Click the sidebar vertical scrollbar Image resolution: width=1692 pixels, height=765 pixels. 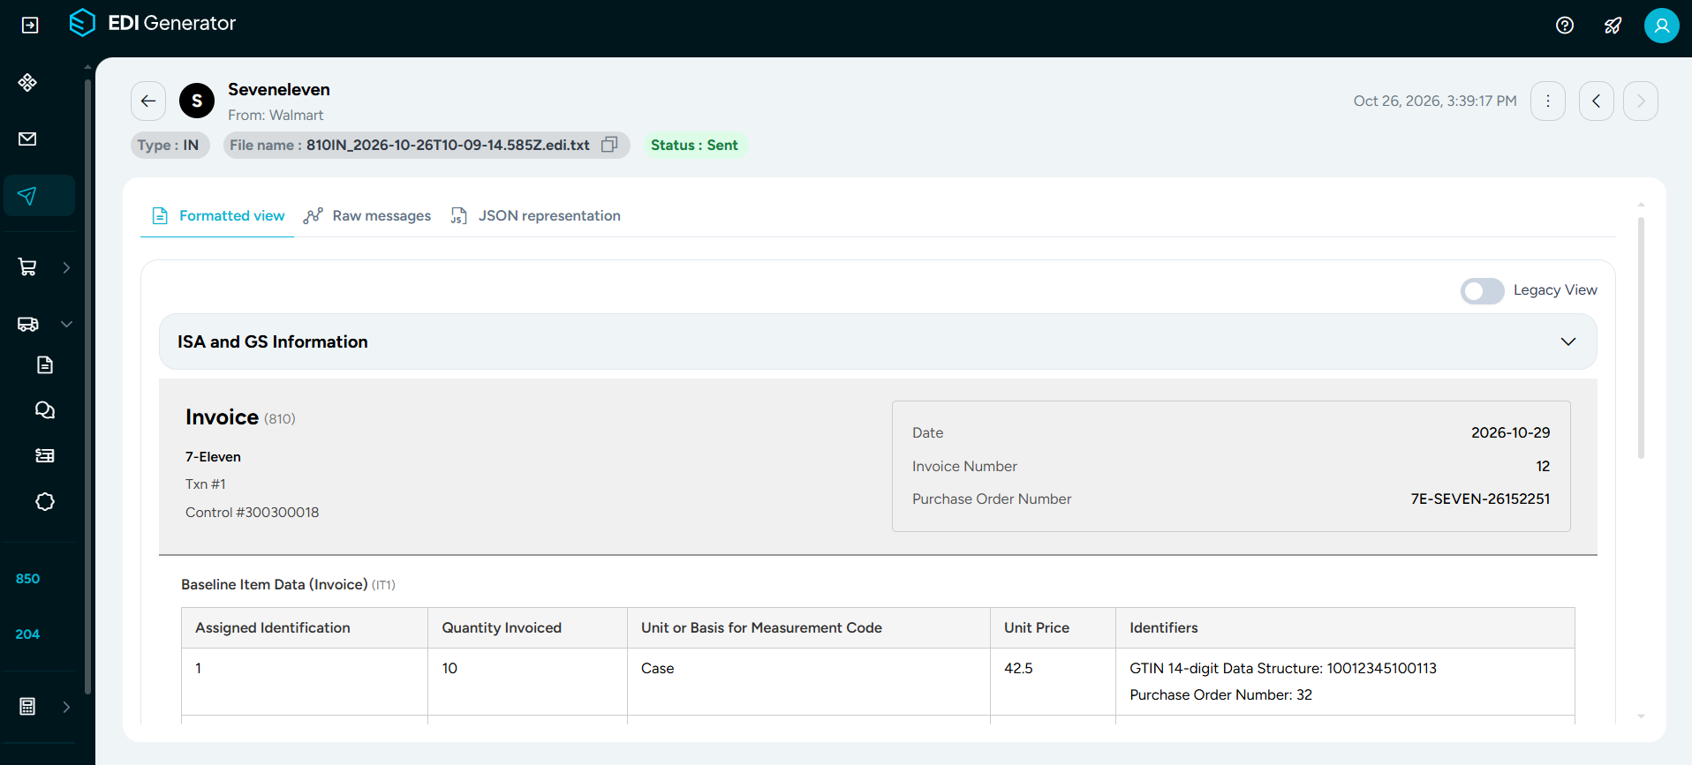point(87,386)
